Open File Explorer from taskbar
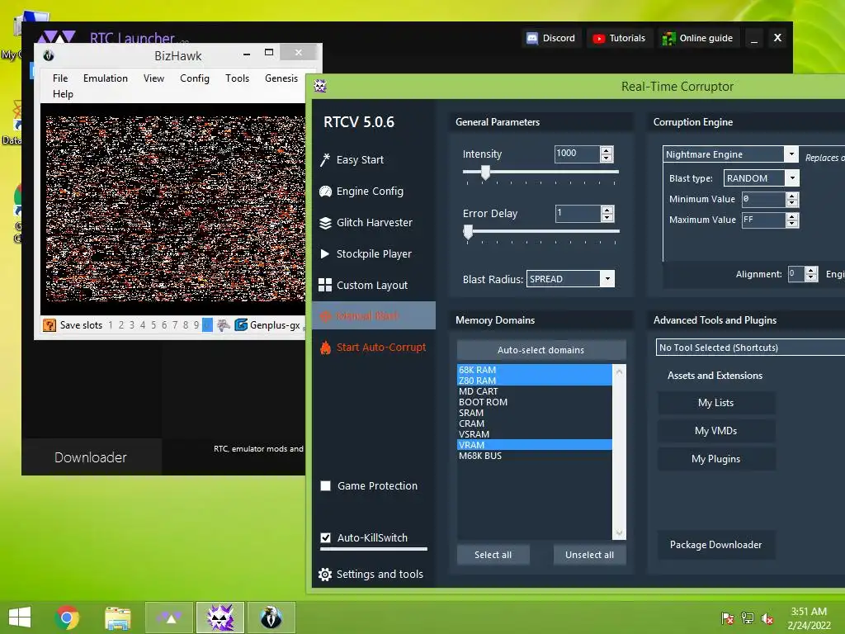845x634 pixels. (117, 617)
